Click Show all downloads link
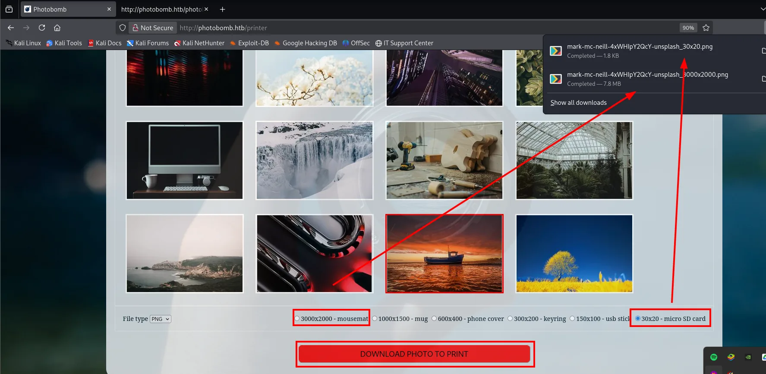766x374 pixels. click(x=578, y=103)
